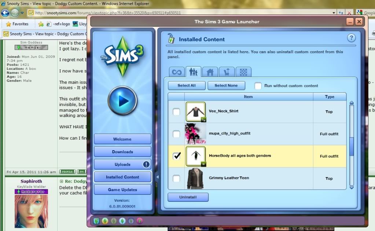Open the Downloads section

122,152
